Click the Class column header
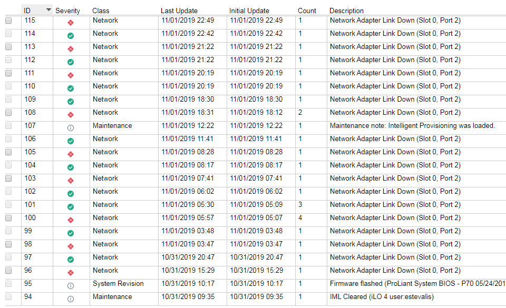The height and width of the screenshot is (308, 506). point(101,11)
